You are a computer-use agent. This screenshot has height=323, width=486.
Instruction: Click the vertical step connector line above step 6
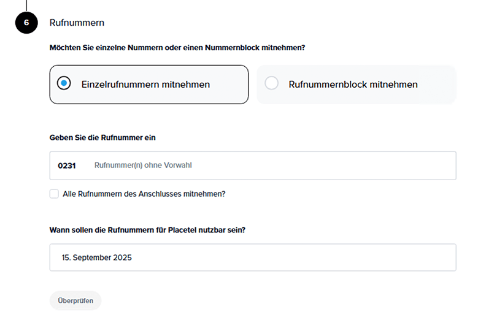(26, 5)
